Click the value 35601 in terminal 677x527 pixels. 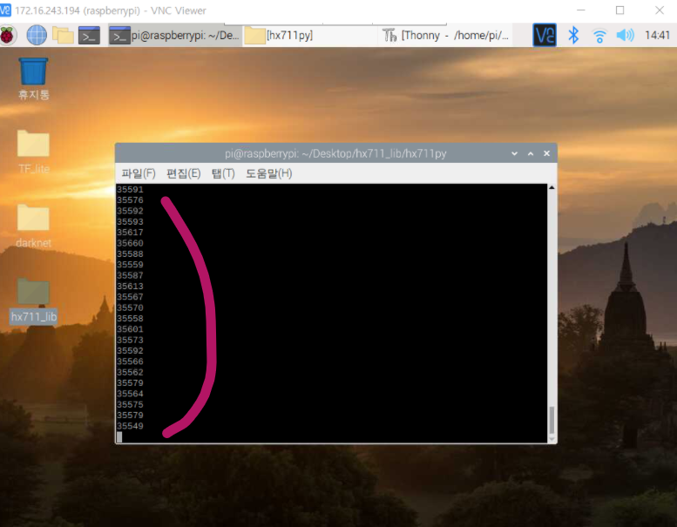coord(130,329)
